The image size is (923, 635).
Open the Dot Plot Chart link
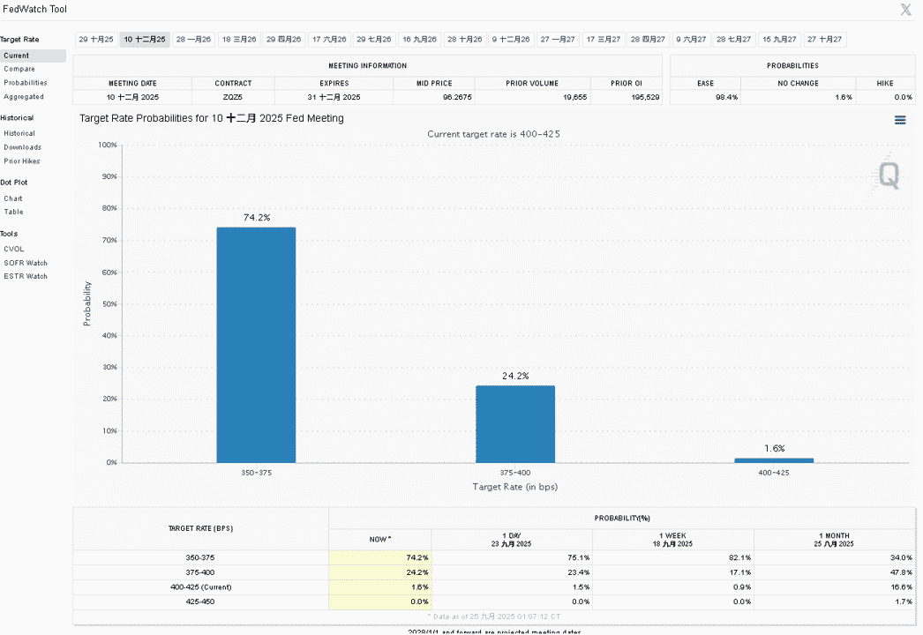point(13,199)
